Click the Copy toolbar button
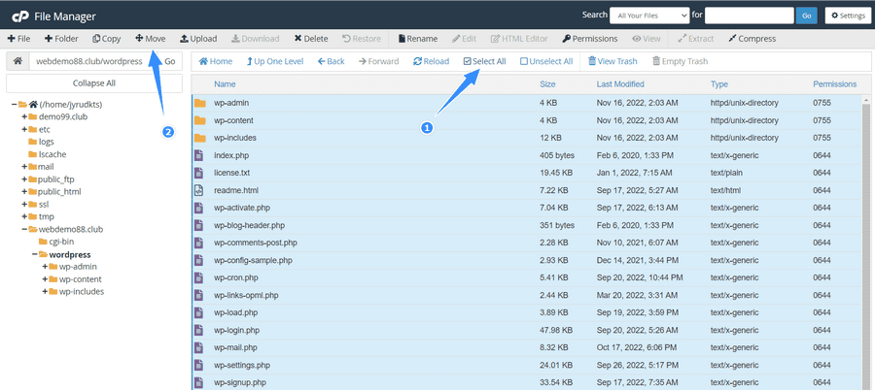This screenshot has width=875, height=390. click(107, 39)
